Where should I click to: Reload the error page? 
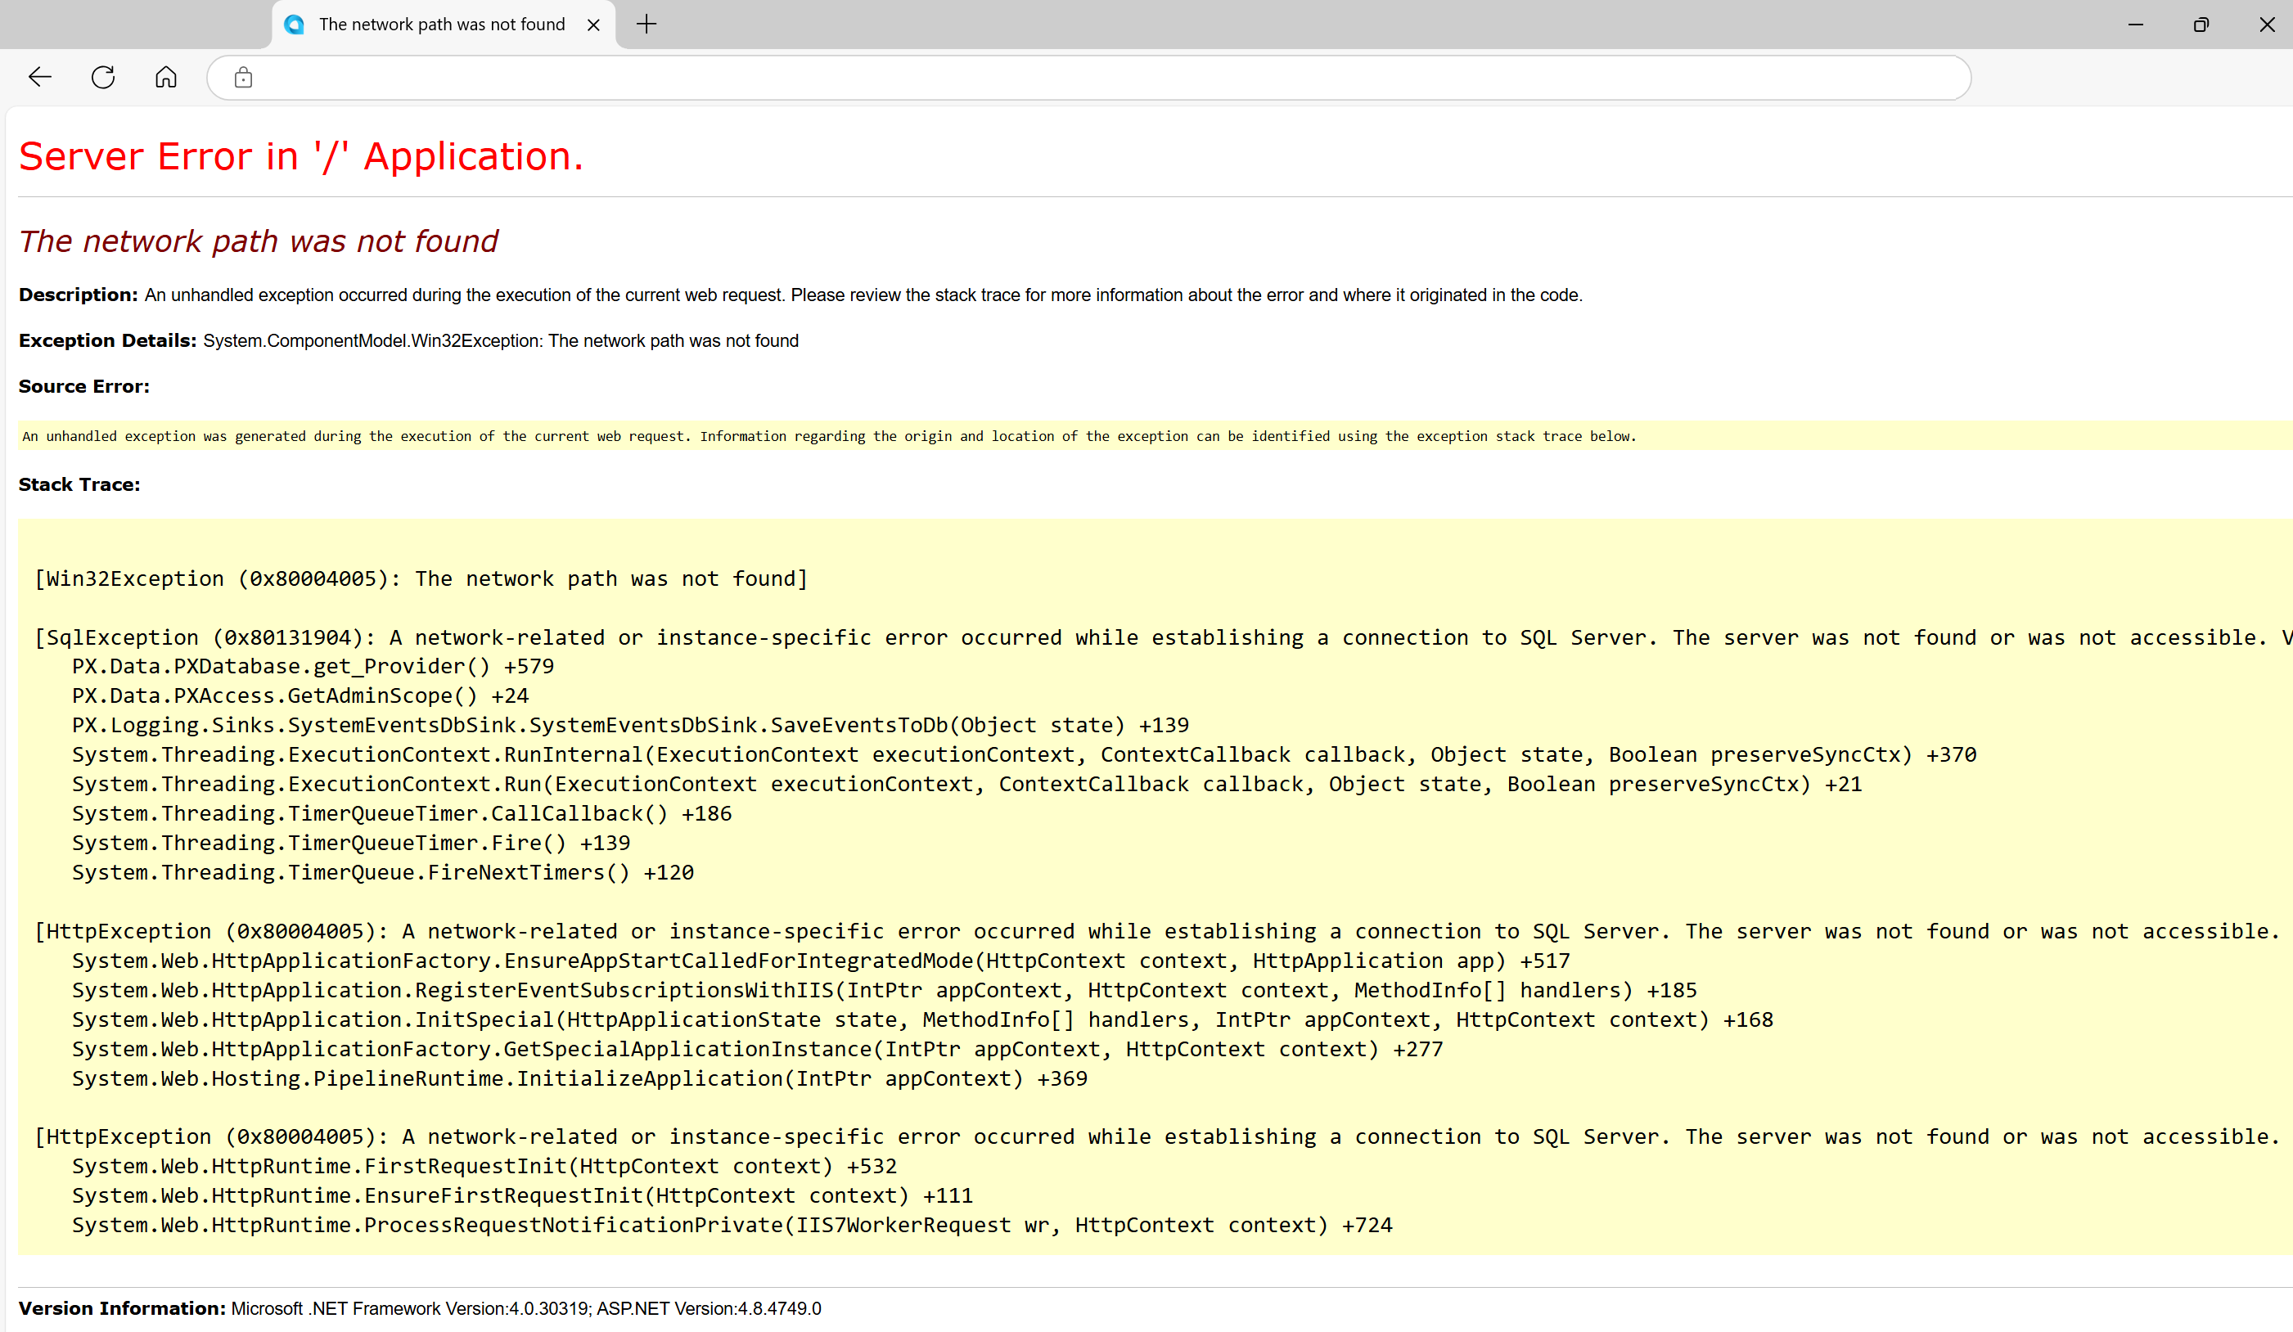(x=103, y=78)
